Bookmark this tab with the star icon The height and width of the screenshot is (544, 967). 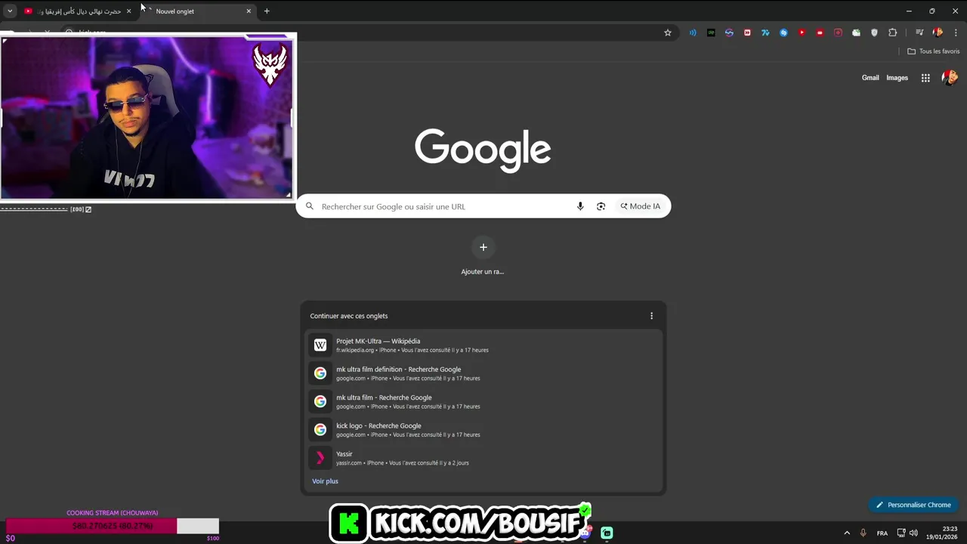[x=667, y=32]
